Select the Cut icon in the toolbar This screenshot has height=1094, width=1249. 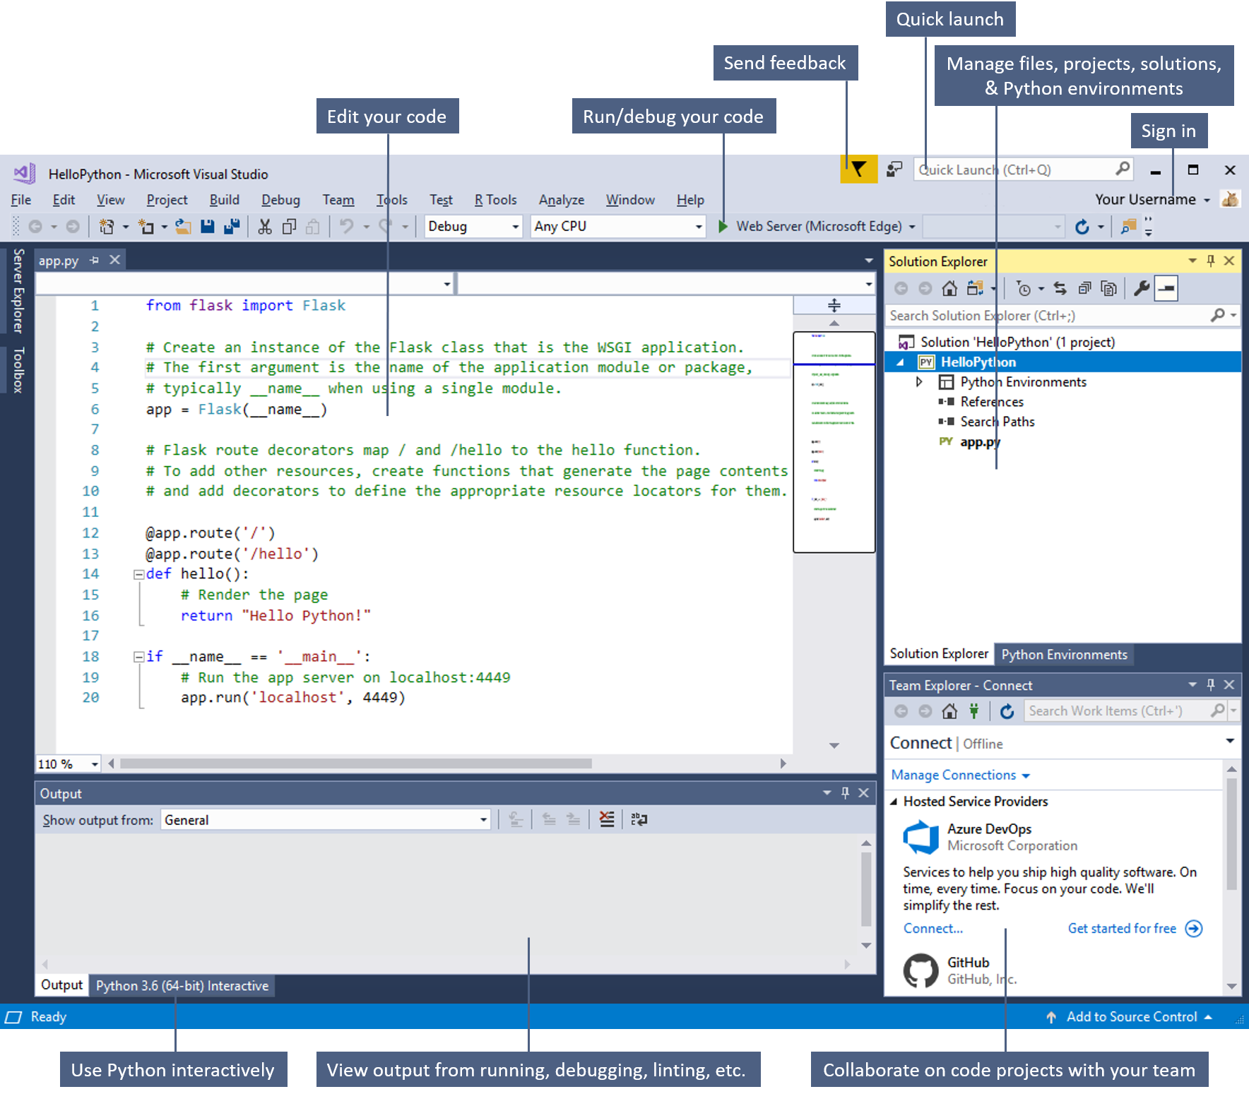264,226
